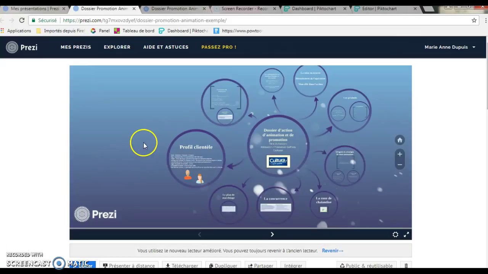
Task: Close the Mes présentations tab
Action: (64, 8)
